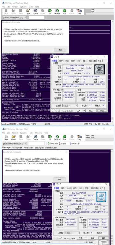Open Tools menu in bottom POV-Ray window
Screen dimensions: 115x245
point(31,133)
